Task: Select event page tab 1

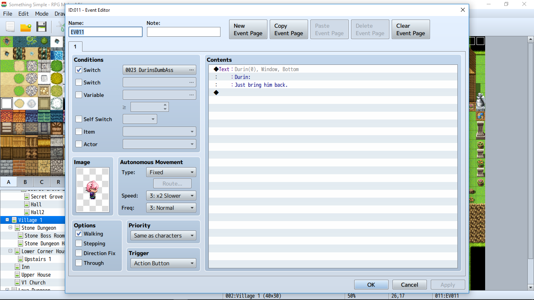Action: pos(75,47)
